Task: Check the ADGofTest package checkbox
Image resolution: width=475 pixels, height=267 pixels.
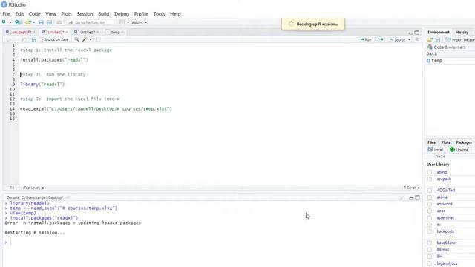Action: 430,191
